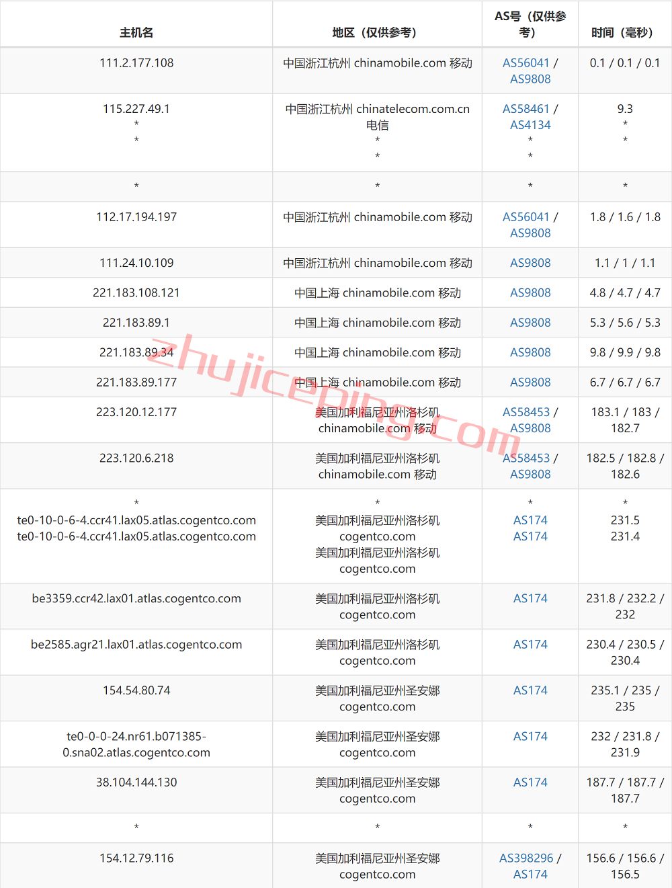Select the time value 1.1 / 1 / 1.1
This screenshot has width=672, height=888.
[x=625, y=263]
